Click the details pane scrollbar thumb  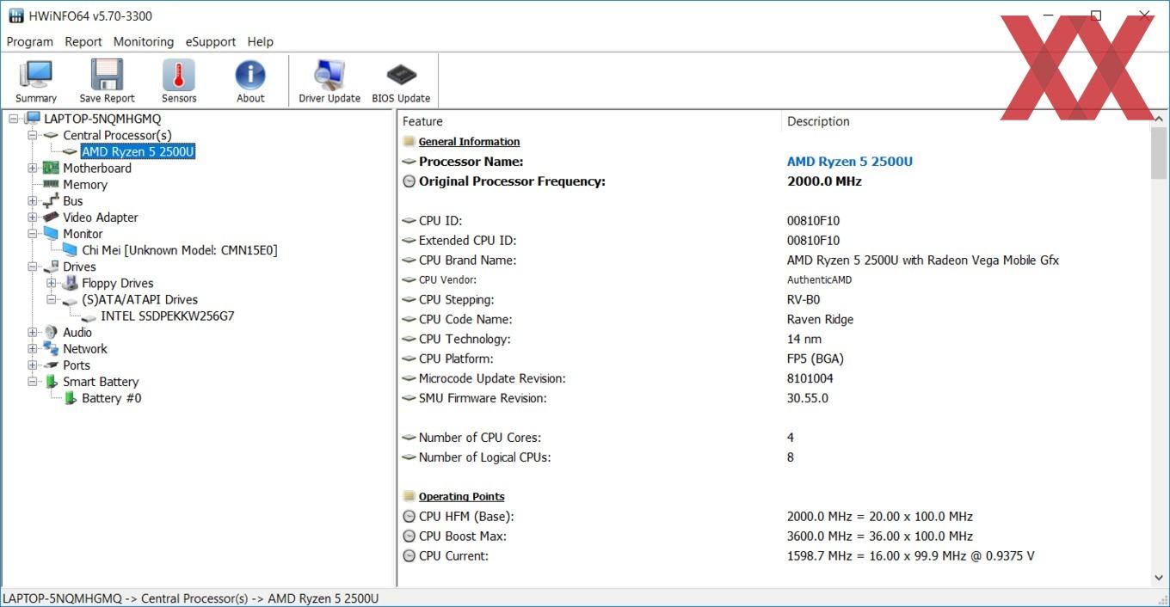[1159, 153]
